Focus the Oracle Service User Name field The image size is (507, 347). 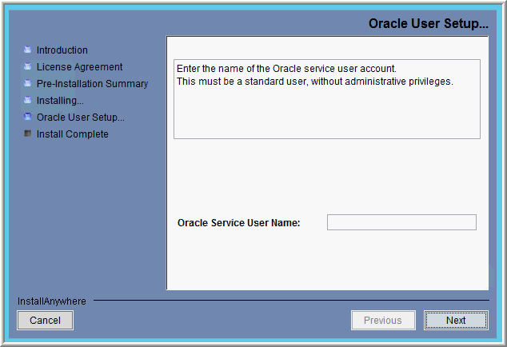[x=401, y=222]
